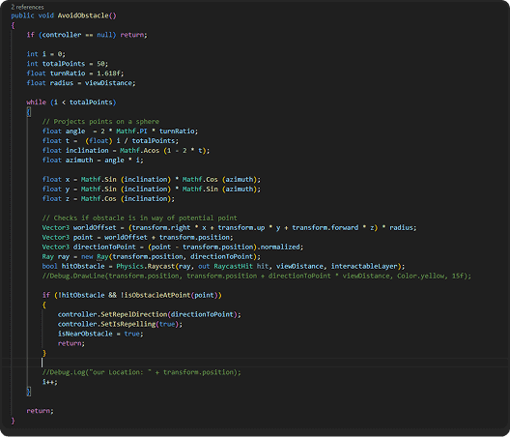The image size is (510, 437).
Task: Click the Mathf.PI constant
Action: [x=131, y=131]
